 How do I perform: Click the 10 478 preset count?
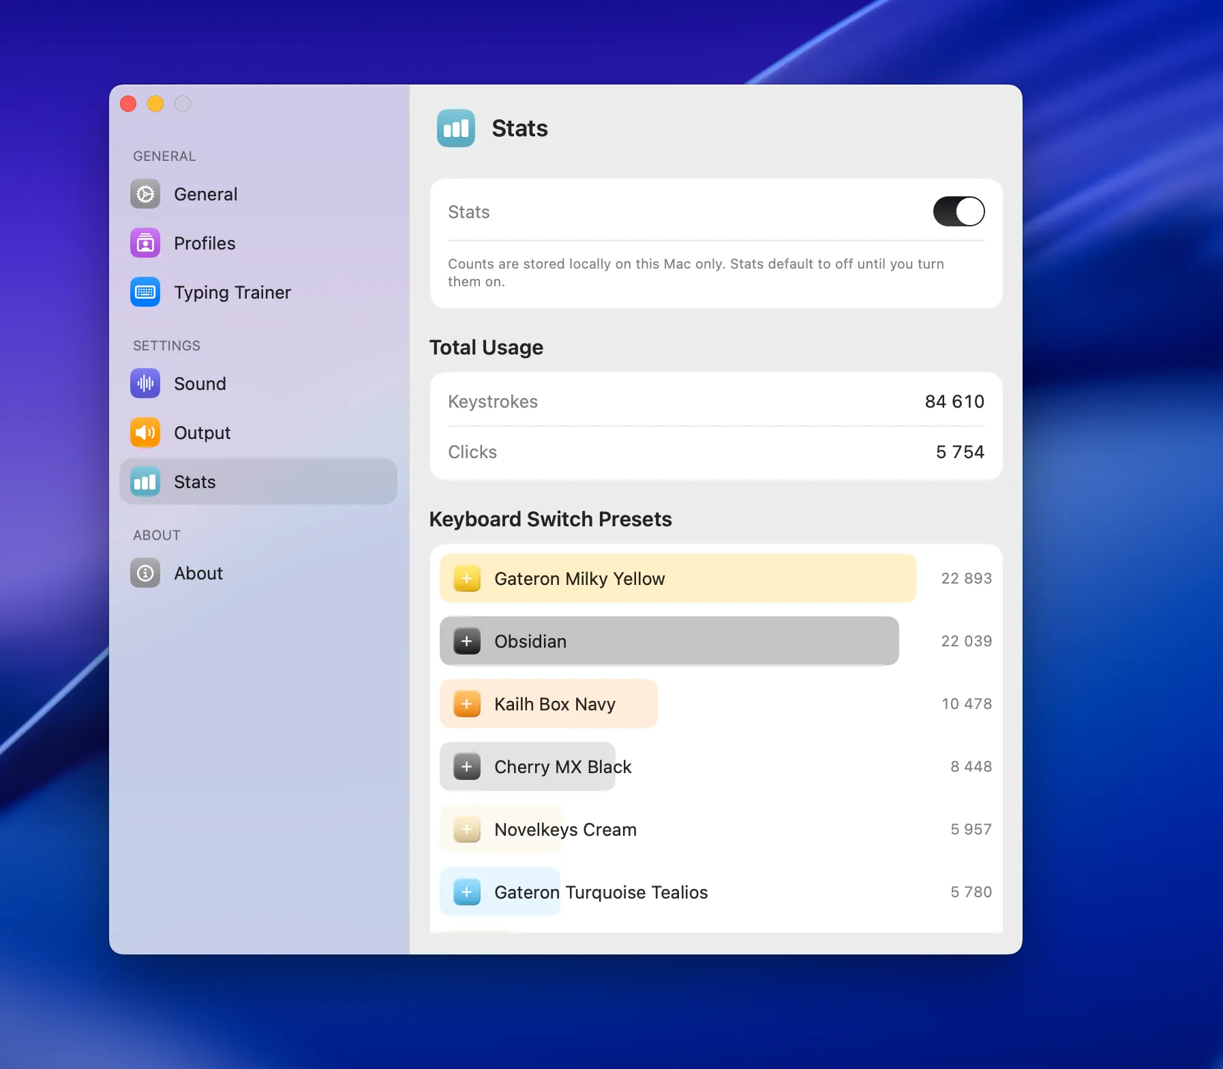click(x=967, y=704)
